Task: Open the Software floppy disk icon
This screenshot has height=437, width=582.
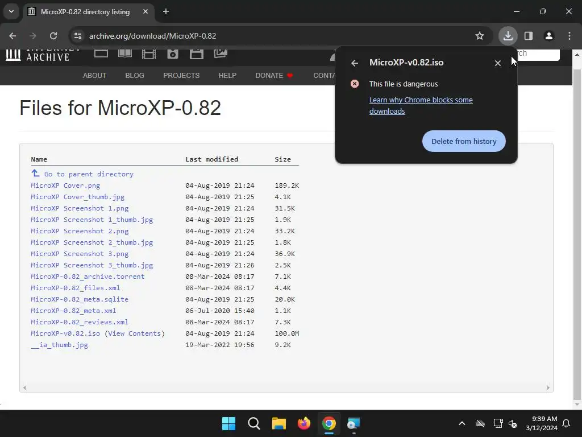Action: pos(196,54)
